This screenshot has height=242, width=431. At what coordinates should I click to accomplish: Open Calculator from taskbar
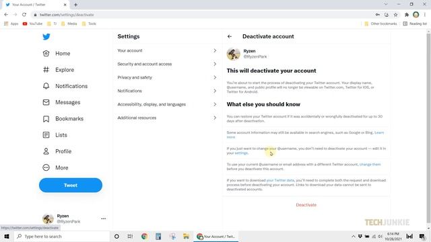[x=158, y=236]
